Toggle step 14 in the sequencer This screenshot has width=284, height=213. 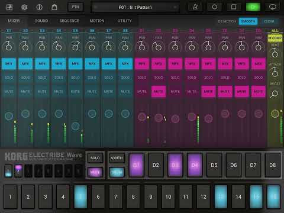click(238, 196)
